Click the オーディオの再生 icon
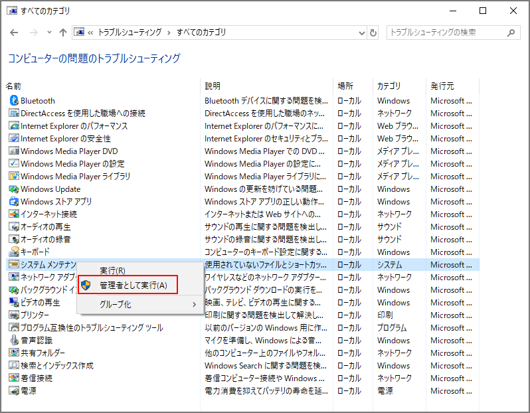 click(14, 227)
